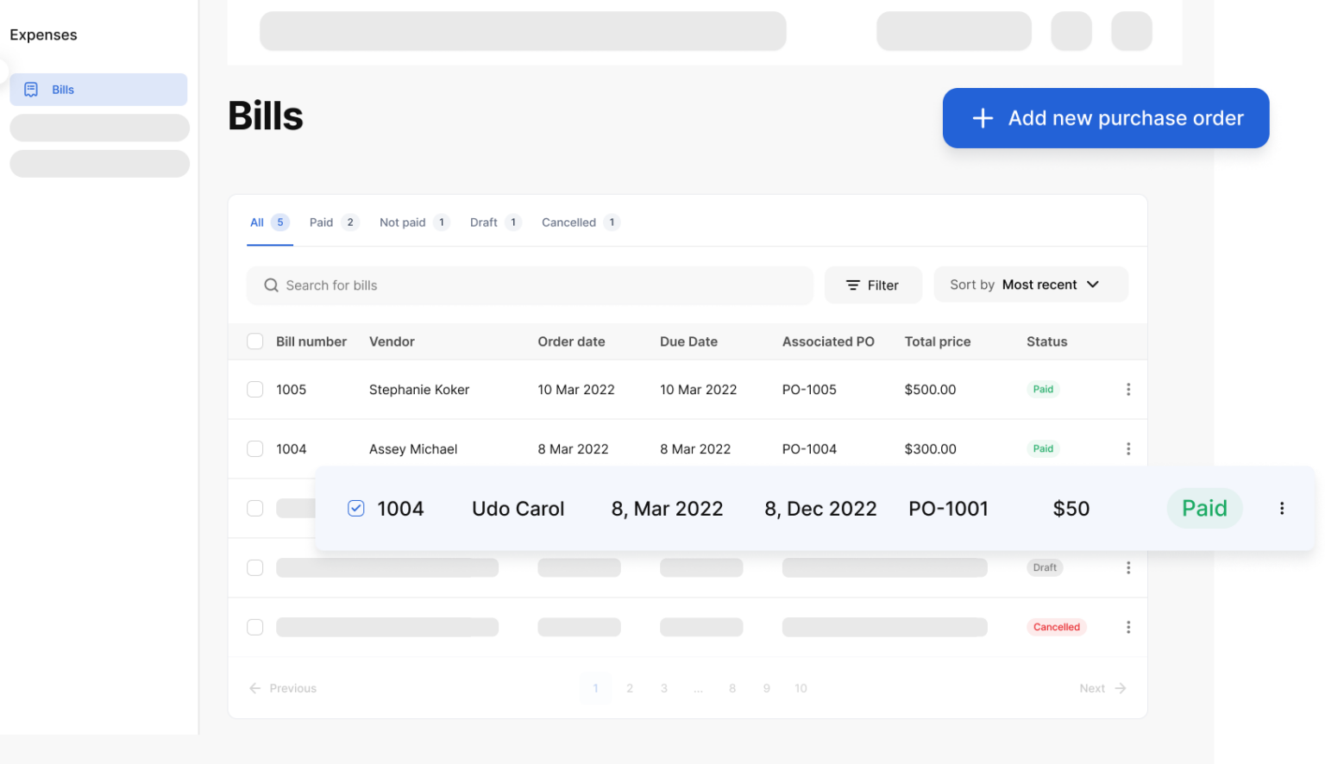Uncheck the checkbox on Udo Carol's row
The image size is (1325, 764).
[355, 508]
